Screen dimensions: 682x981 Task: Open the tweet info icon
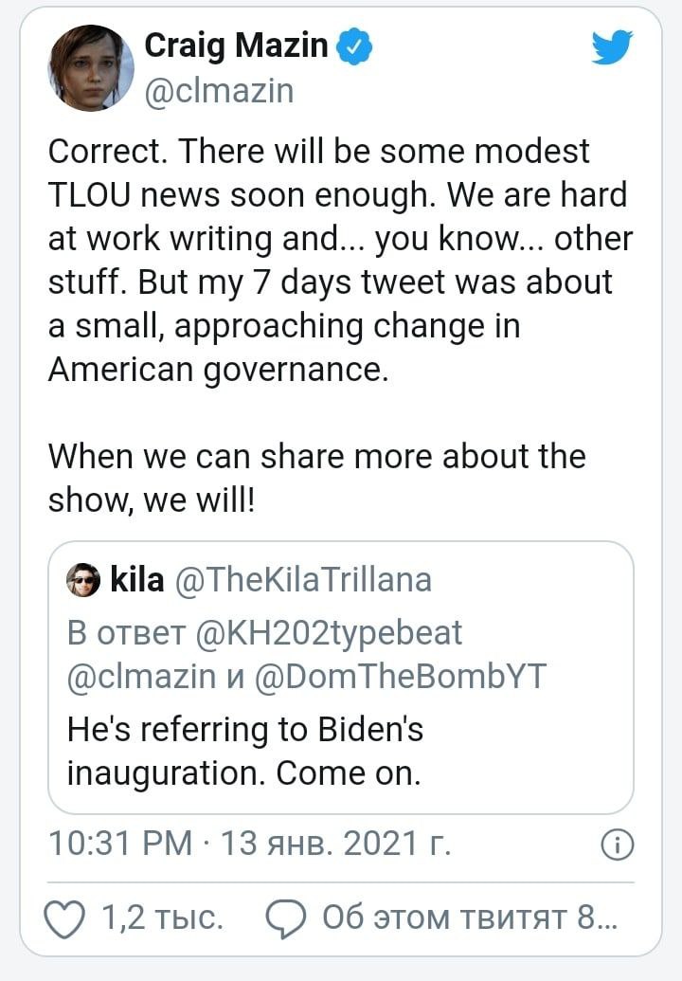click(x=617, y=845)
